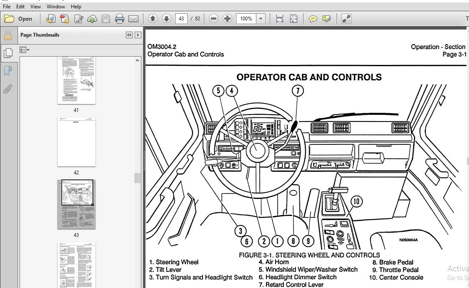Viewport: 469px width, 288px height.
Task: Click the Fit one full page icon
Action: point(294,19)
